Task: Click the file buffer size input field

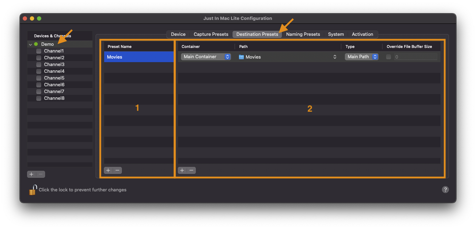Action: pos(416,57)
